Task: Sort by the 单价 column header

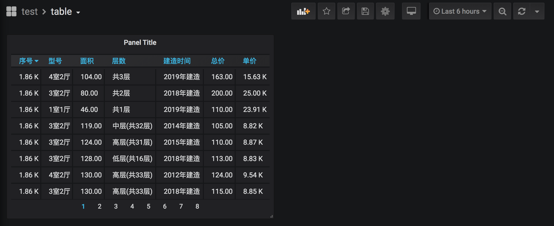Action: (250, 61)
